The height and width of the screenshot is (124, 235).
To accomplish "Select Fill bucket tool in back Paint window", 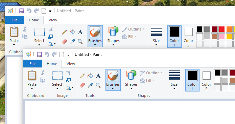I will pos(72,32).
